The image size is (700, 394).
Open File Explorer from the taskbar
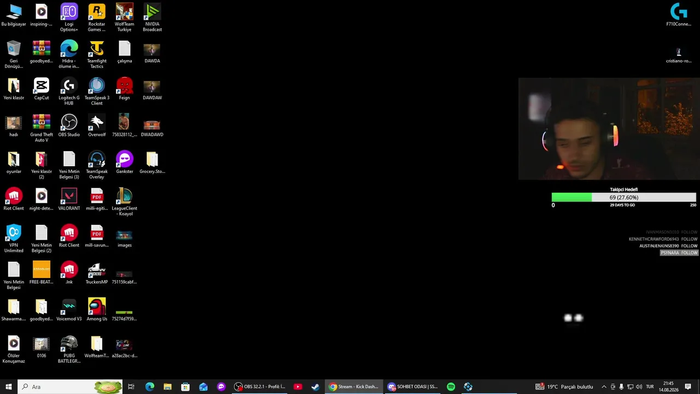[167, 387]
